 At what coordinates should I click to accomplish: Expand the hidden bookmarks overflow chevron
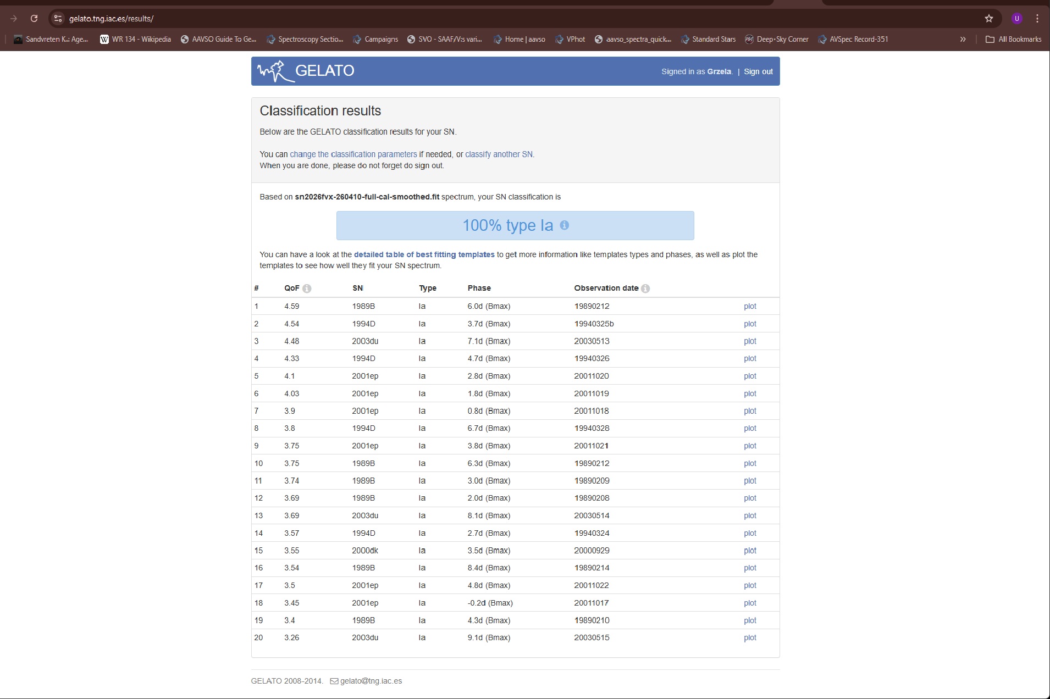click(x=963, y=39)
